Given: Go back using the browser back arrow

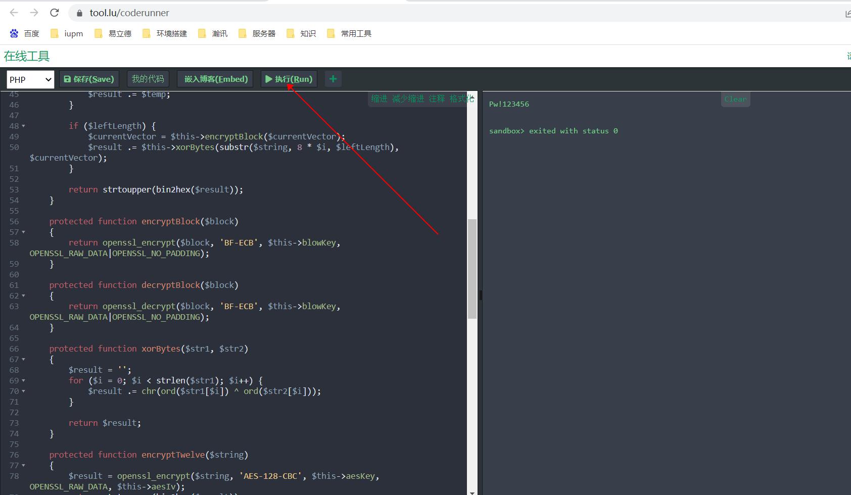Looking at the screenshot, I should [x=13, y=13].
